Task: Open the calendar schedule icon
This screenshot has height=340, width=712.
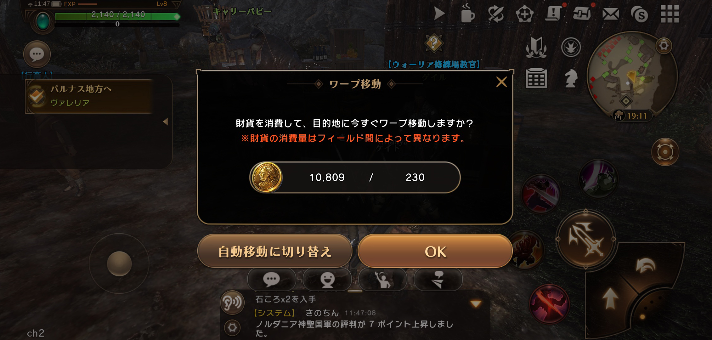Action: 536,78
